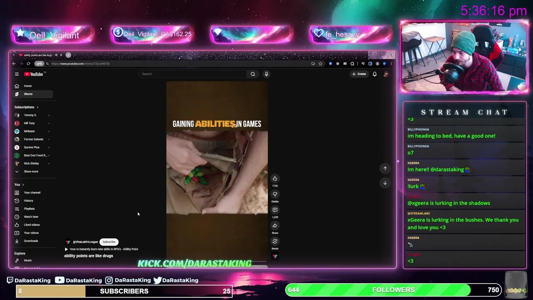
Task: Open YouTube notifications bell
Action: [x=375, y=74]
